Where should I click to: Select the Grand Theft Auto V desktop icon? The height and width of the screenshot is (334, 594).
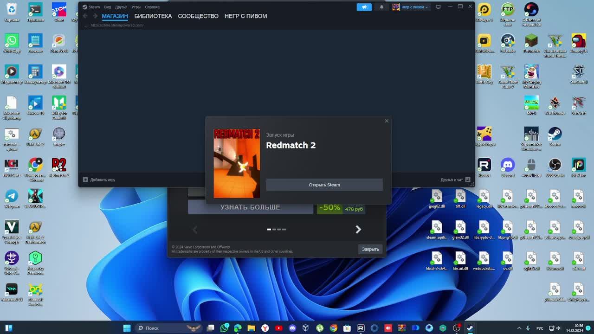[x=508, y=77]
